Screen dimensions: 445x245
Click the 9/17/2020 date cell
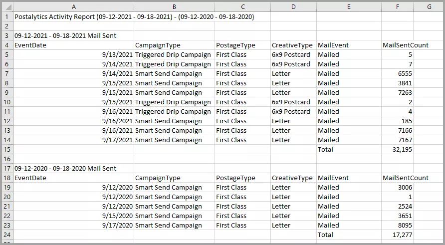(73, 225)
